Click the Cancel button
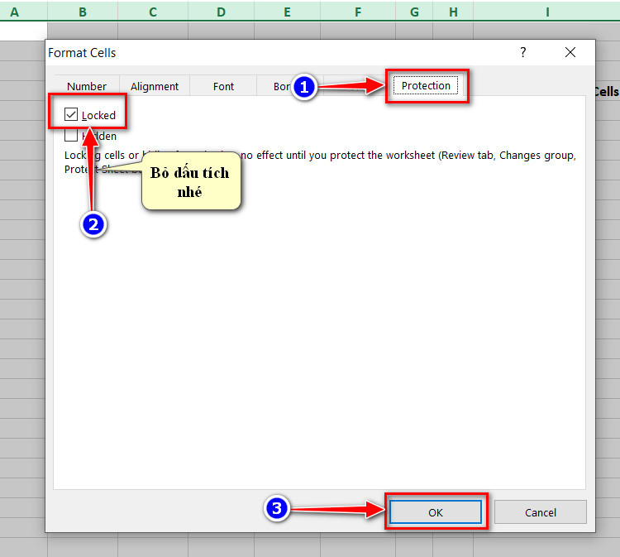The width and height of the screenshot is (620, 557). coord(540,512)
